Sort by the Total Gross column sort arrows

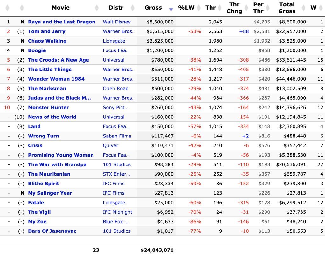[x=303, y=8]
